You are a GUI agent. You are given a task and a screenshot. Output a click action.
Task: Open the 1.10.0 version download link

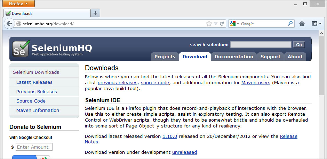(x=170, y=136)
